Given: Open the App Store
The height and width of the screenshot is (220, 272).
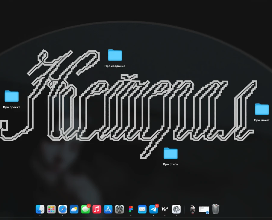Looking at the screenshot, I should coord(108,209).
